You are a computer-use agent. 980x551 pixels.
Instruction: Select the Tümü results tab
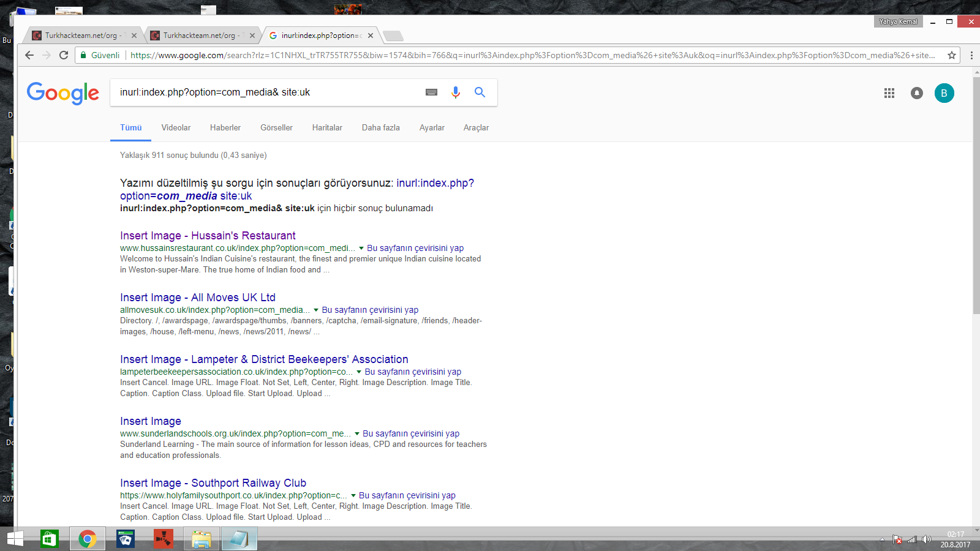tap(130, 128)
